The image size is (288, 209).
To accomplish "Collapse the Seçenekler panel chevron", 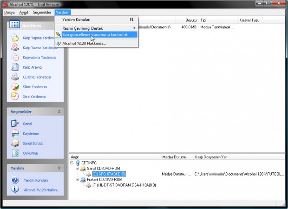I will click(59, 111).
